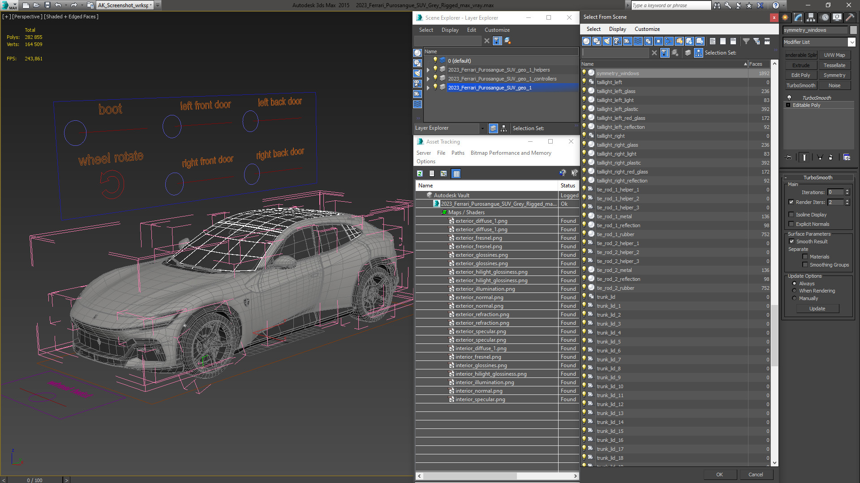This screenshot has height=483, width=860.
Task: Click Symmetry modifier button
Action: [834, 75]
